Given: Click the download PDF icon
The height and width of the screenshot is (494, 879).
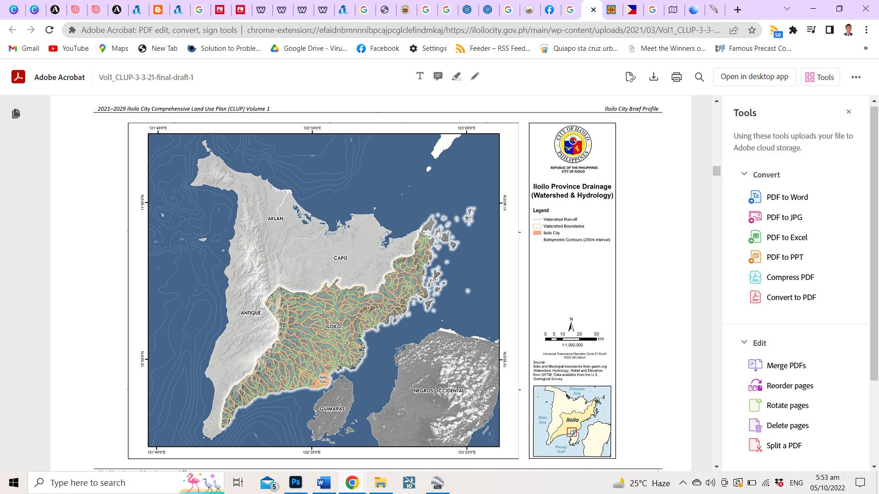Looking at the screenshot, I should point(654,77).
